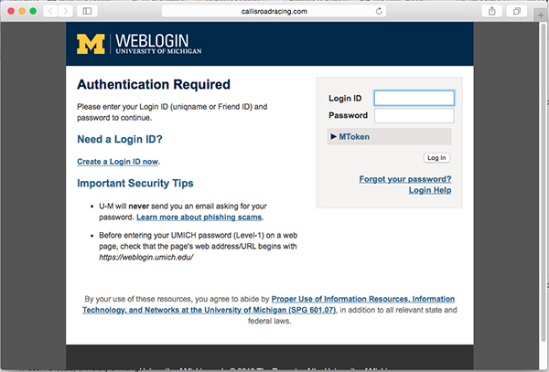This screenshot has height=372, width=549.
Task: Click the Need a Login ID? heading
Action: (x=120, y=139)
